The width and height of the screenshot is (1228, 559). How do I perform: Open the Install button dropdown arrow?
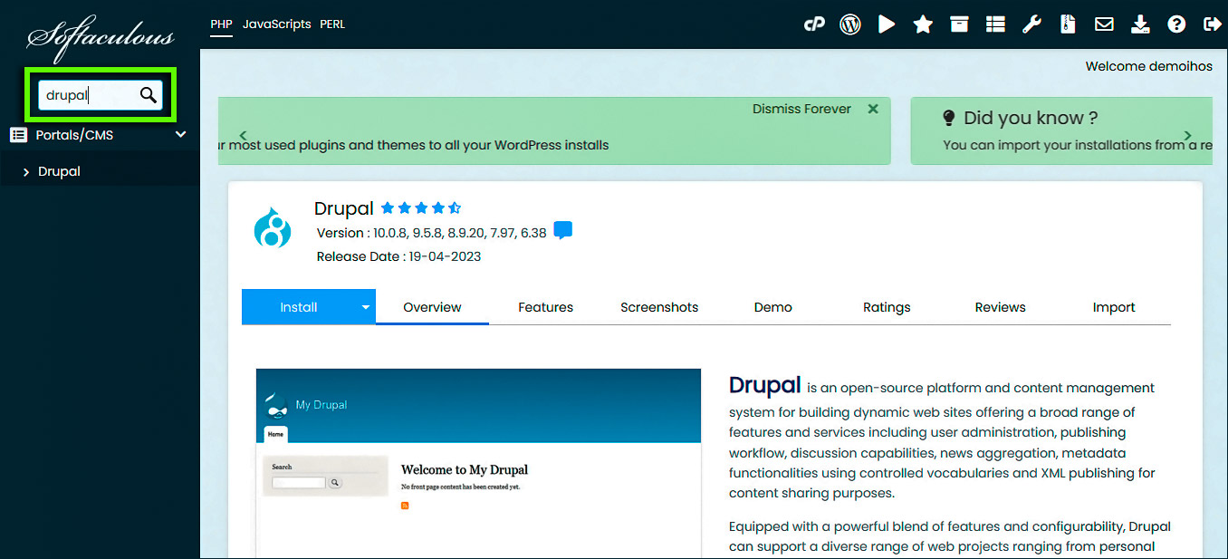point(366,306)
